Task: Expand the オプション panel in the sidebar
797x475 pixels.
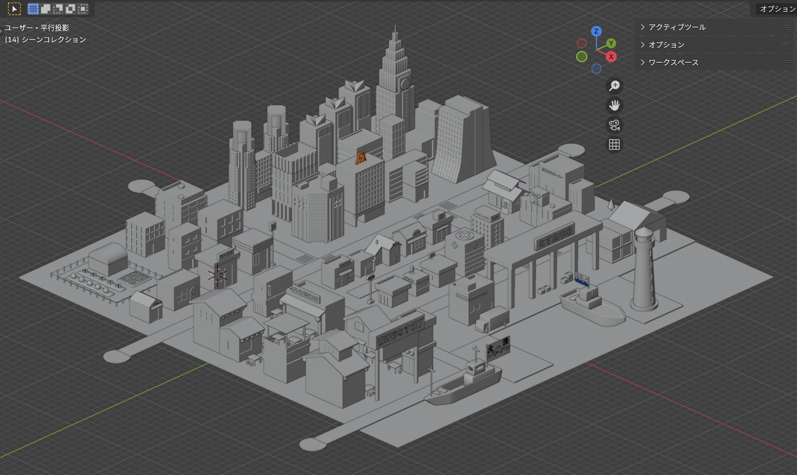Action: [666, 45]
